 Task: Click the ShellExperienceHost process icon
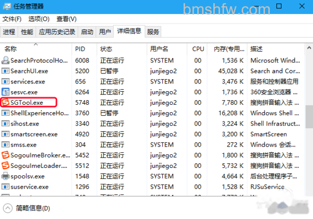pos(5,113)
